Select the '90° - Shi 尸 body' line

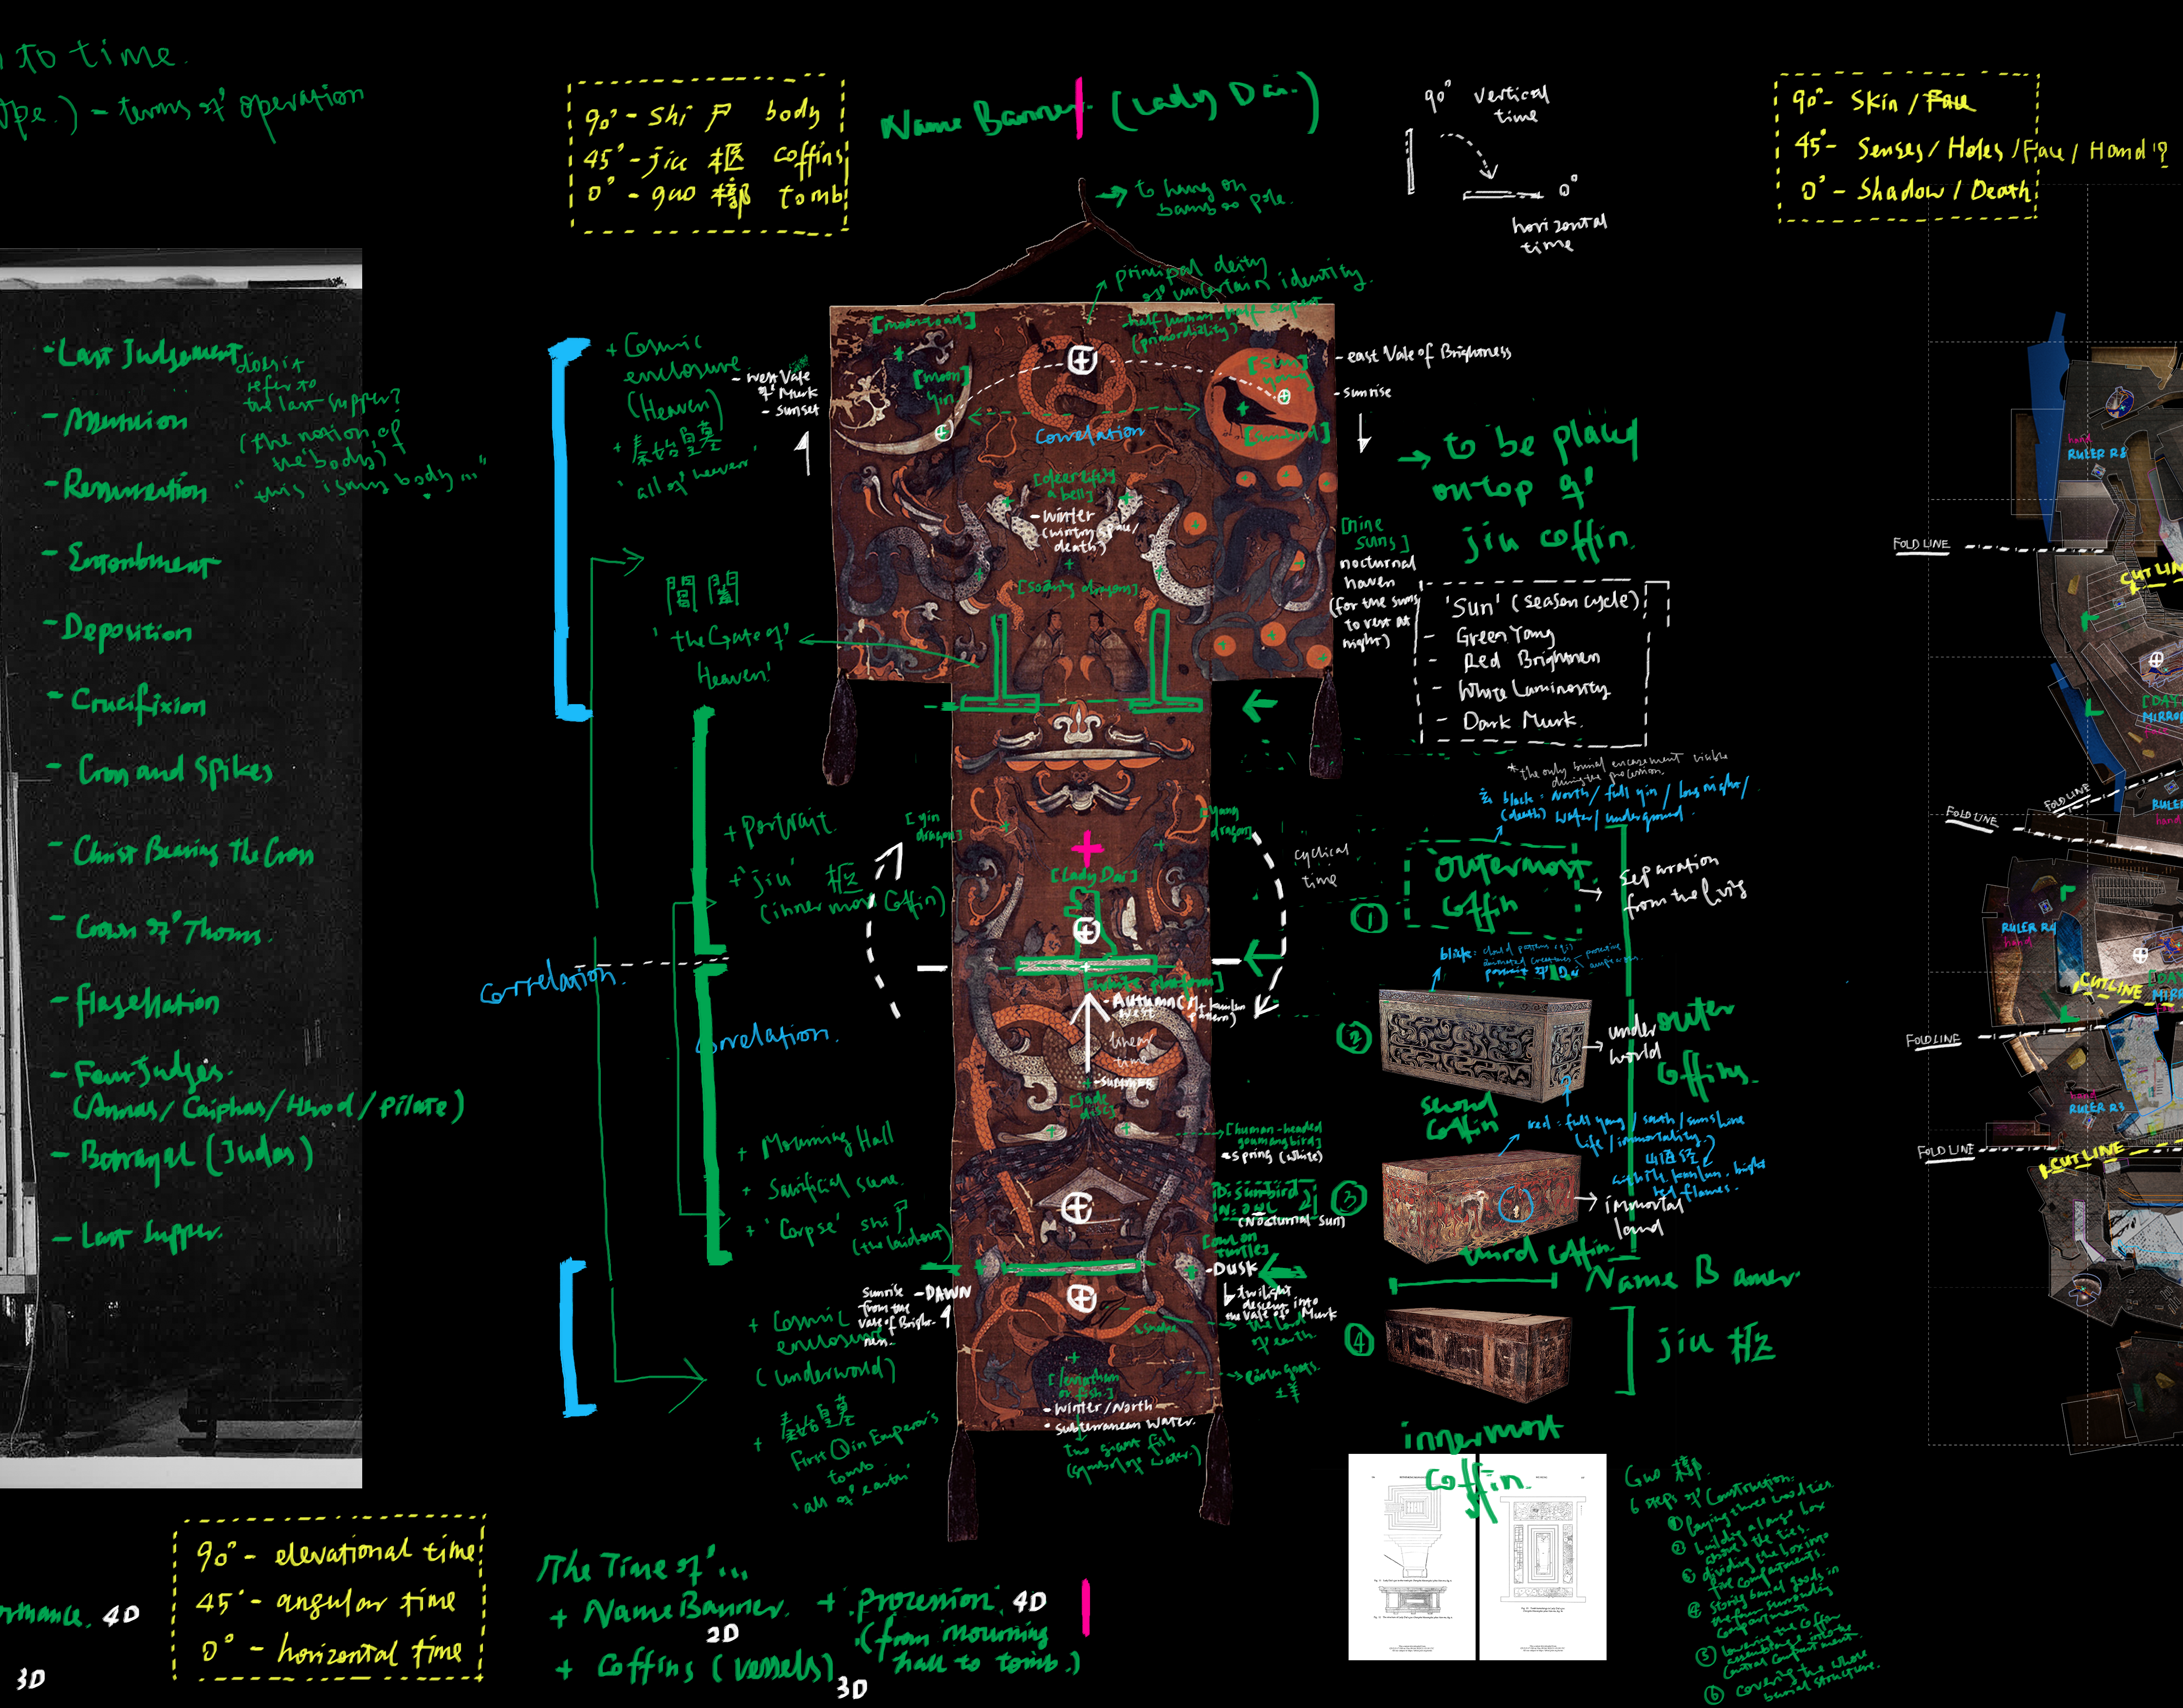point(702,114)
